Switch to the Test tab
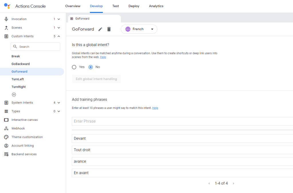 [x=116, y=6]
